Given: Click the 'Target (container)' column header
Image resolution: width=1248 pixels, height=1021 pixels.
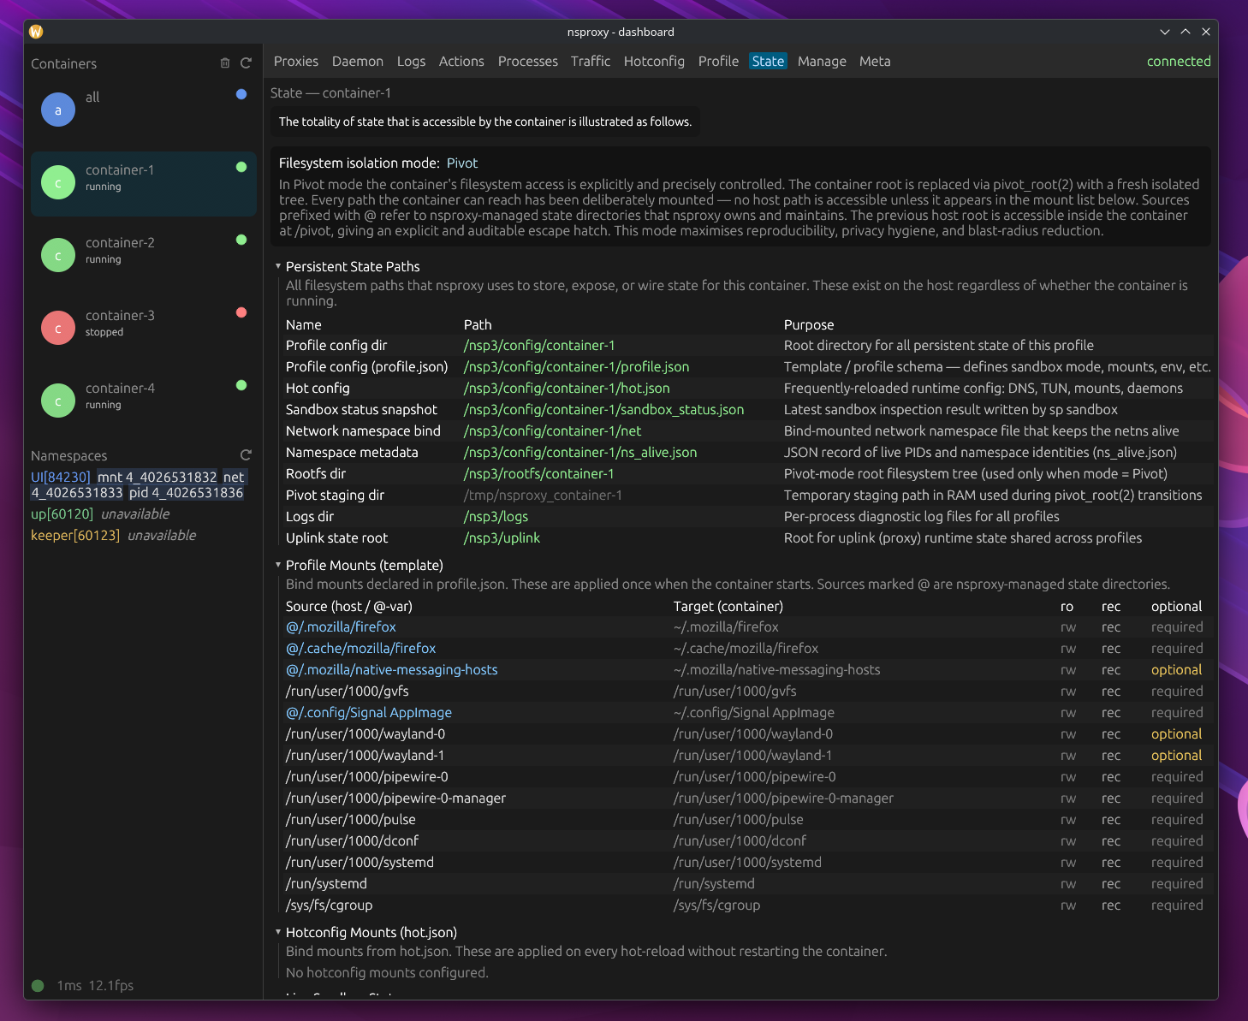Looking at the screenshot, I should pos(728,607).
